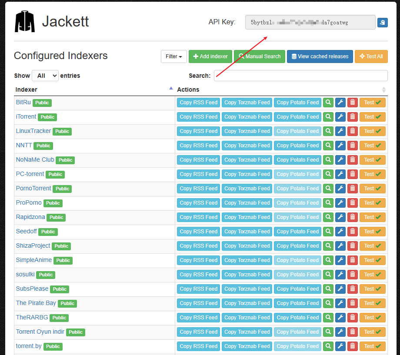Delete The Pirate Bay via trash icon

(353, 303)
